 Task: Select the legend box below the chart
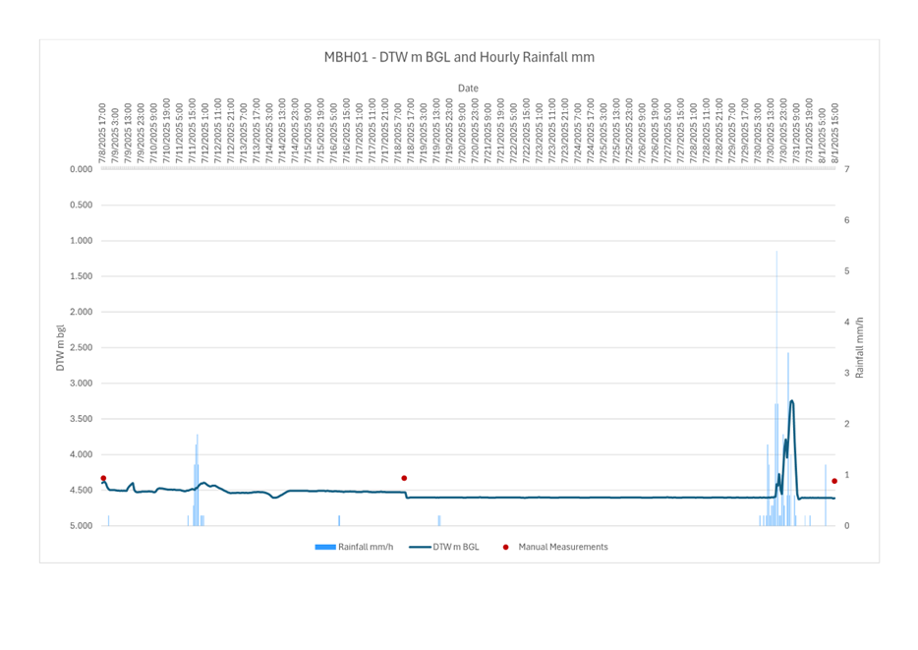[x=457, y=547]
